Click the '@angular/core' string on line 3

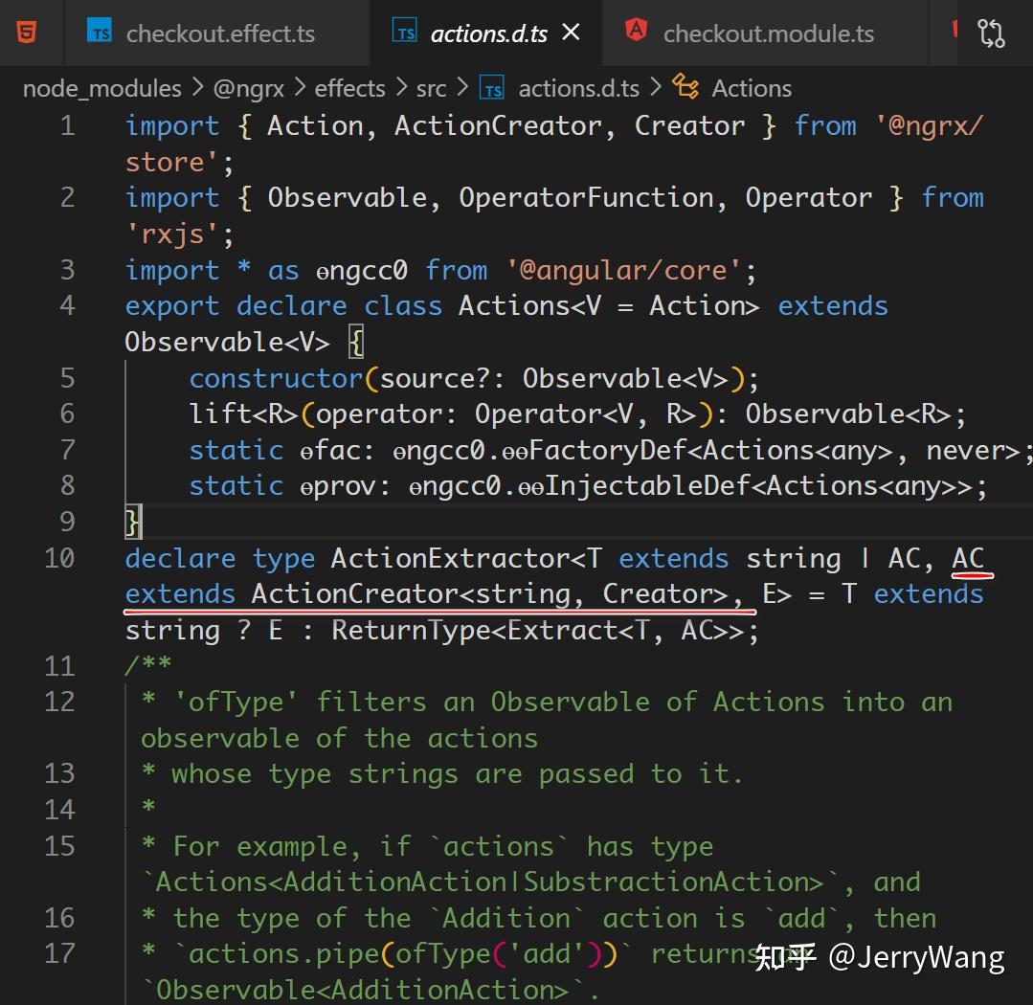pos(623,270)
